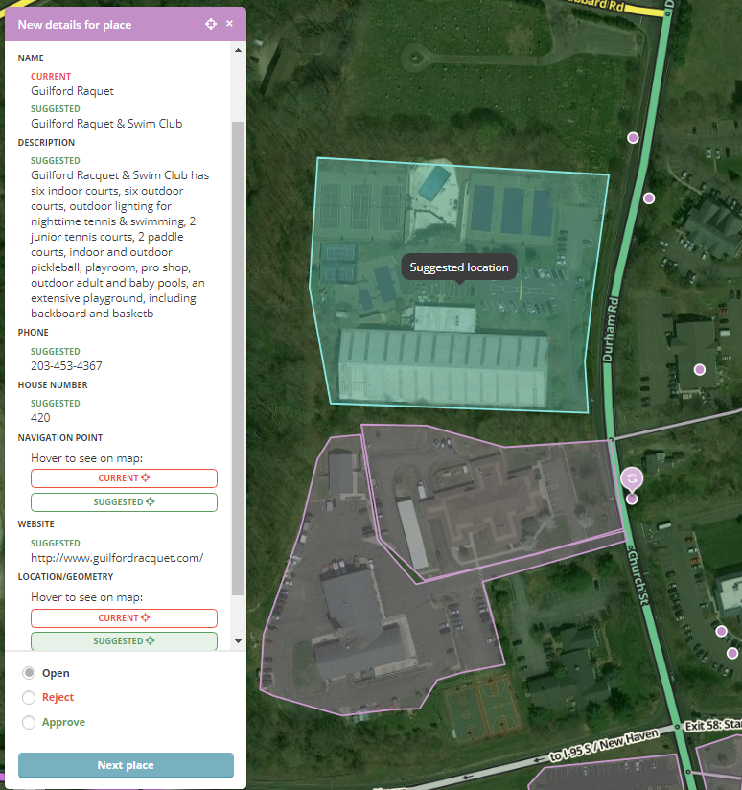Open the suggested guilfordracquet.com website link
This screenshot has width=742, height=790.
(117, 558)
